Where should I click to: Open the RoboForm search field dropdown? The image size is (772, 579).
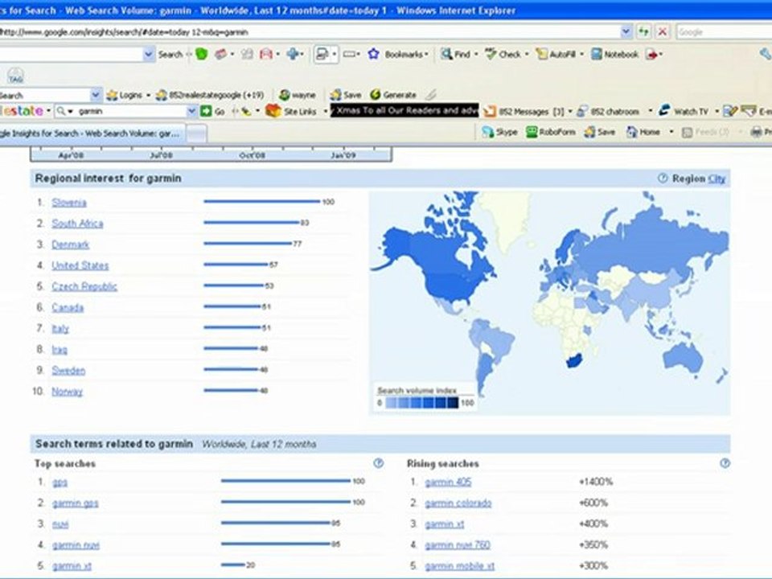click(96, 95)
